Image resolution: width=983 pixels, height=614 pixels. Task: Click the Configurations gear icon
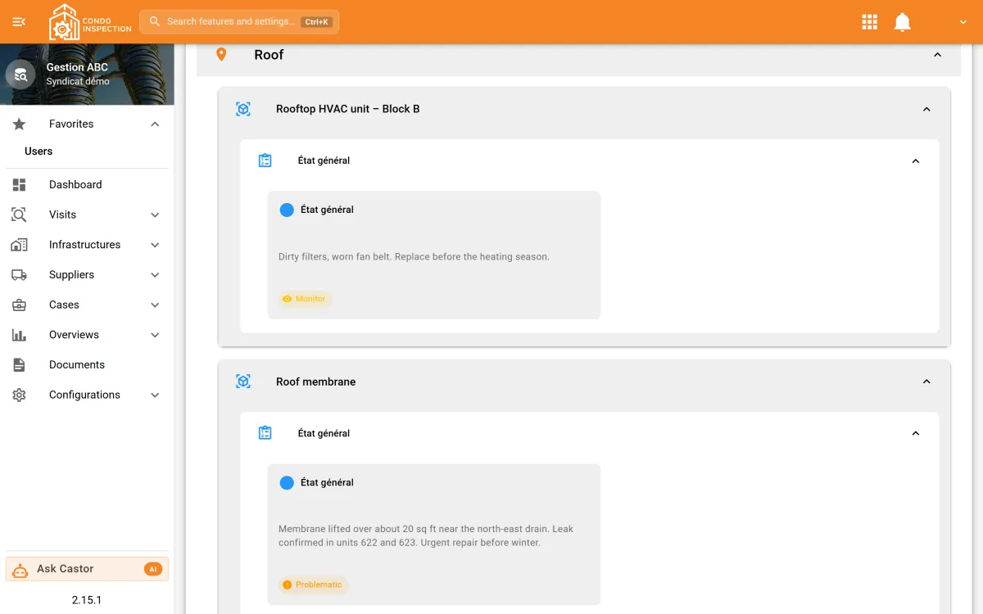click(x=19, y=395)
